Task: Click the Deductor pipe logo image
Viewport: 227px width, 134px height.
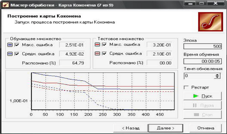Action: [211, 22]
